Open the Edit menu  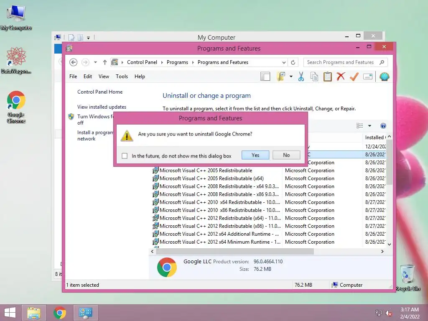pos(88,76)
